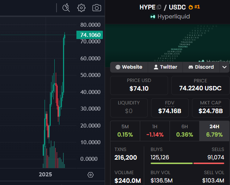Click the 0.0000 price axis label
Screen dimensions: 230x185
click(89, 159)
